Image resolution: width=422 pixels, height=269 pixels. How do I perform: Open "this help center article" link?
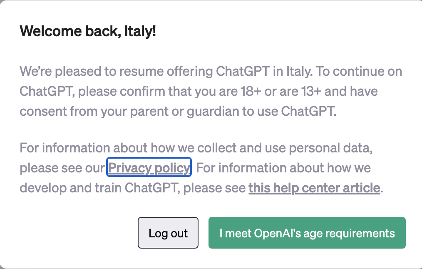click(x=314, y=188)
